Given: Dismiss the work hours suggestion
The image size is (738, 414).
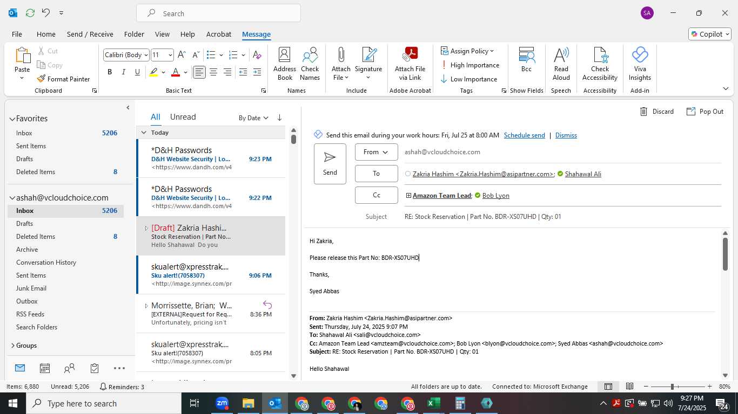Looking at the screenshot, I should [566, 135].
